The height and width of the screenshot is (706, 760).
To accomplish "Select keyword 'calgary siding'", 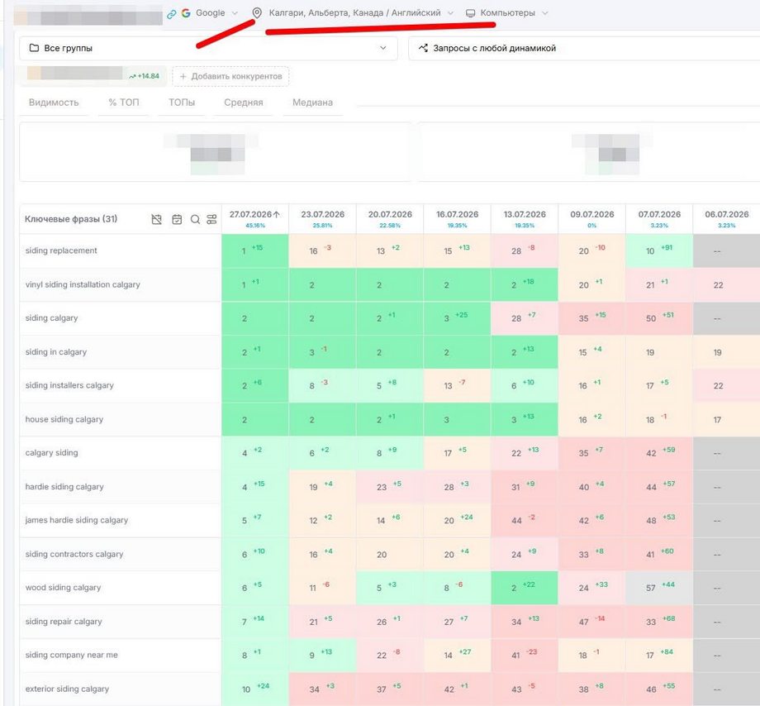I will pos(51,453).
